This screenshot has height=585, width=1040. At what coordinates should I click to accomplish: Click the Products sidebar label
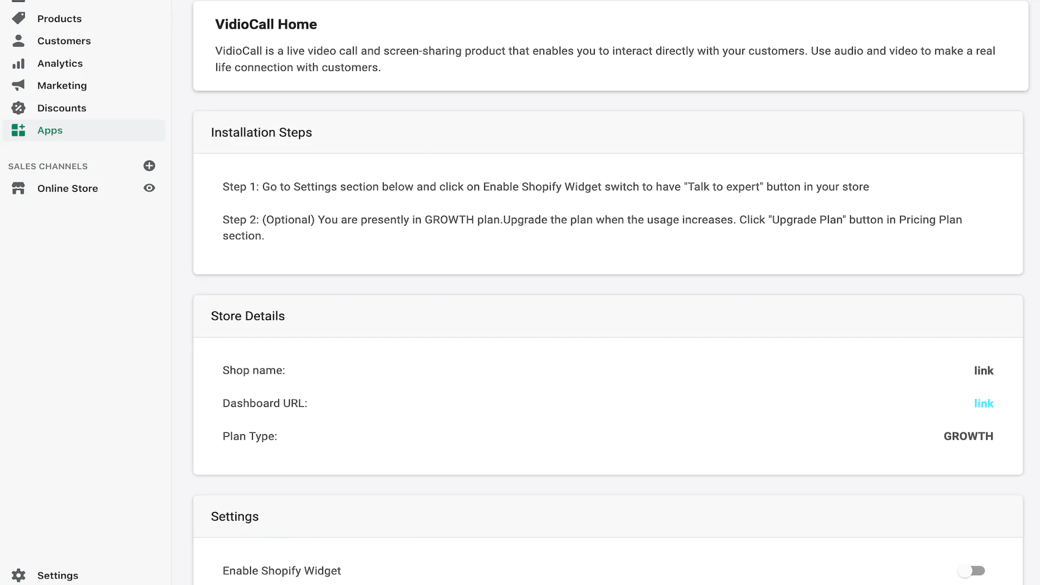59,19
